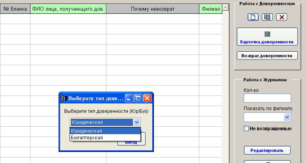The height and width of the screenshot is (163, 305).
Task: Select Юридическая in the dropdown list
Action: pyautogui.click(x=105, y=131)
